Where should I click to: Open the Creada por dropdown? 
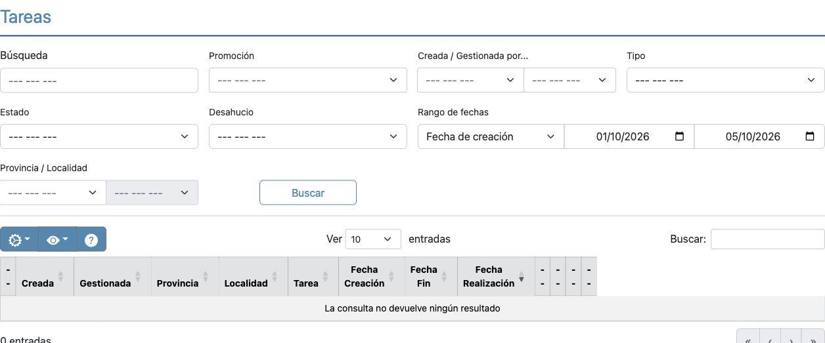470,80
